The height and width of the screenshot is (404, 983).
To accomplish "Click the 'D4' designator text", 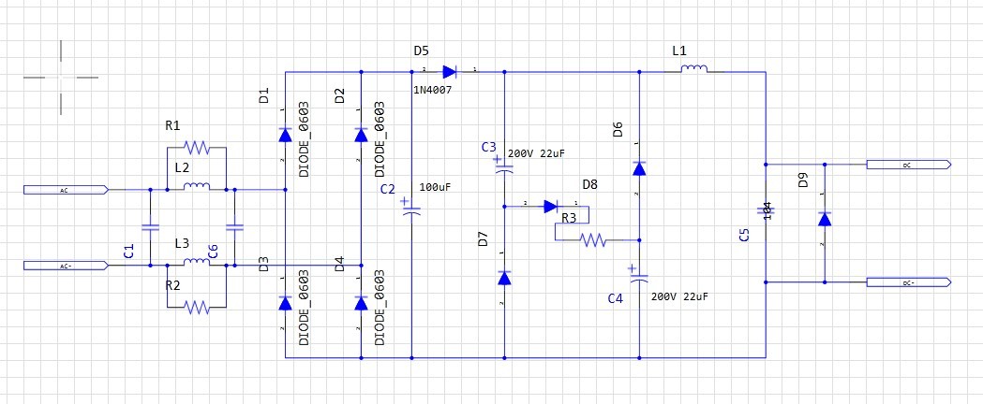I will click(x=340, y=264).
